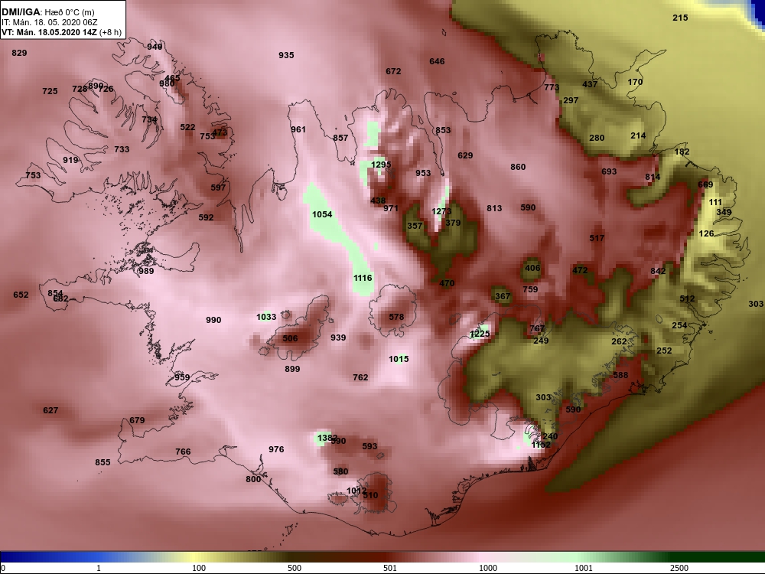Click the map value 406

coord(532,268)
